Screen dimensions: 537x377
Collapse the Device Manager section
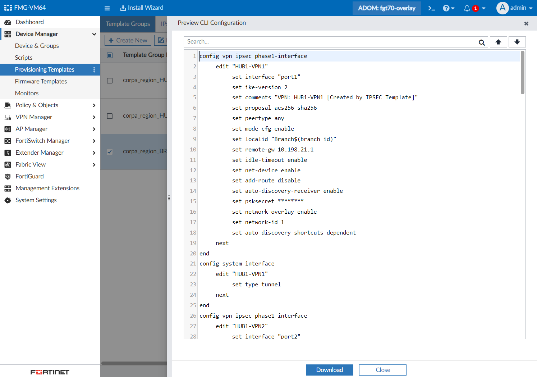click(x=94, y=34)
